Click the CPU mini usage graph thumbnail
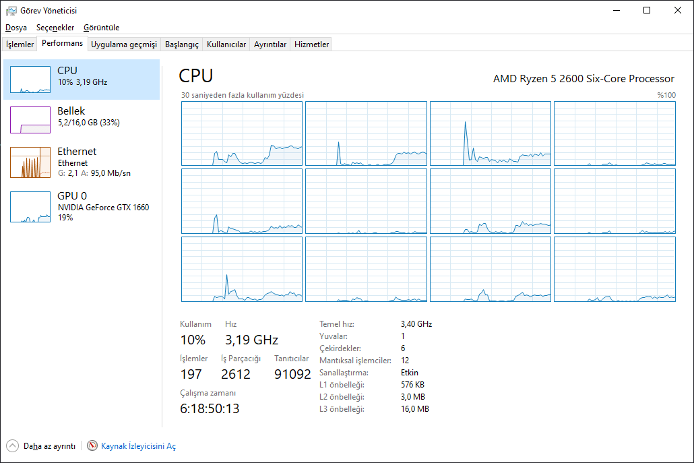 [30, 80]
